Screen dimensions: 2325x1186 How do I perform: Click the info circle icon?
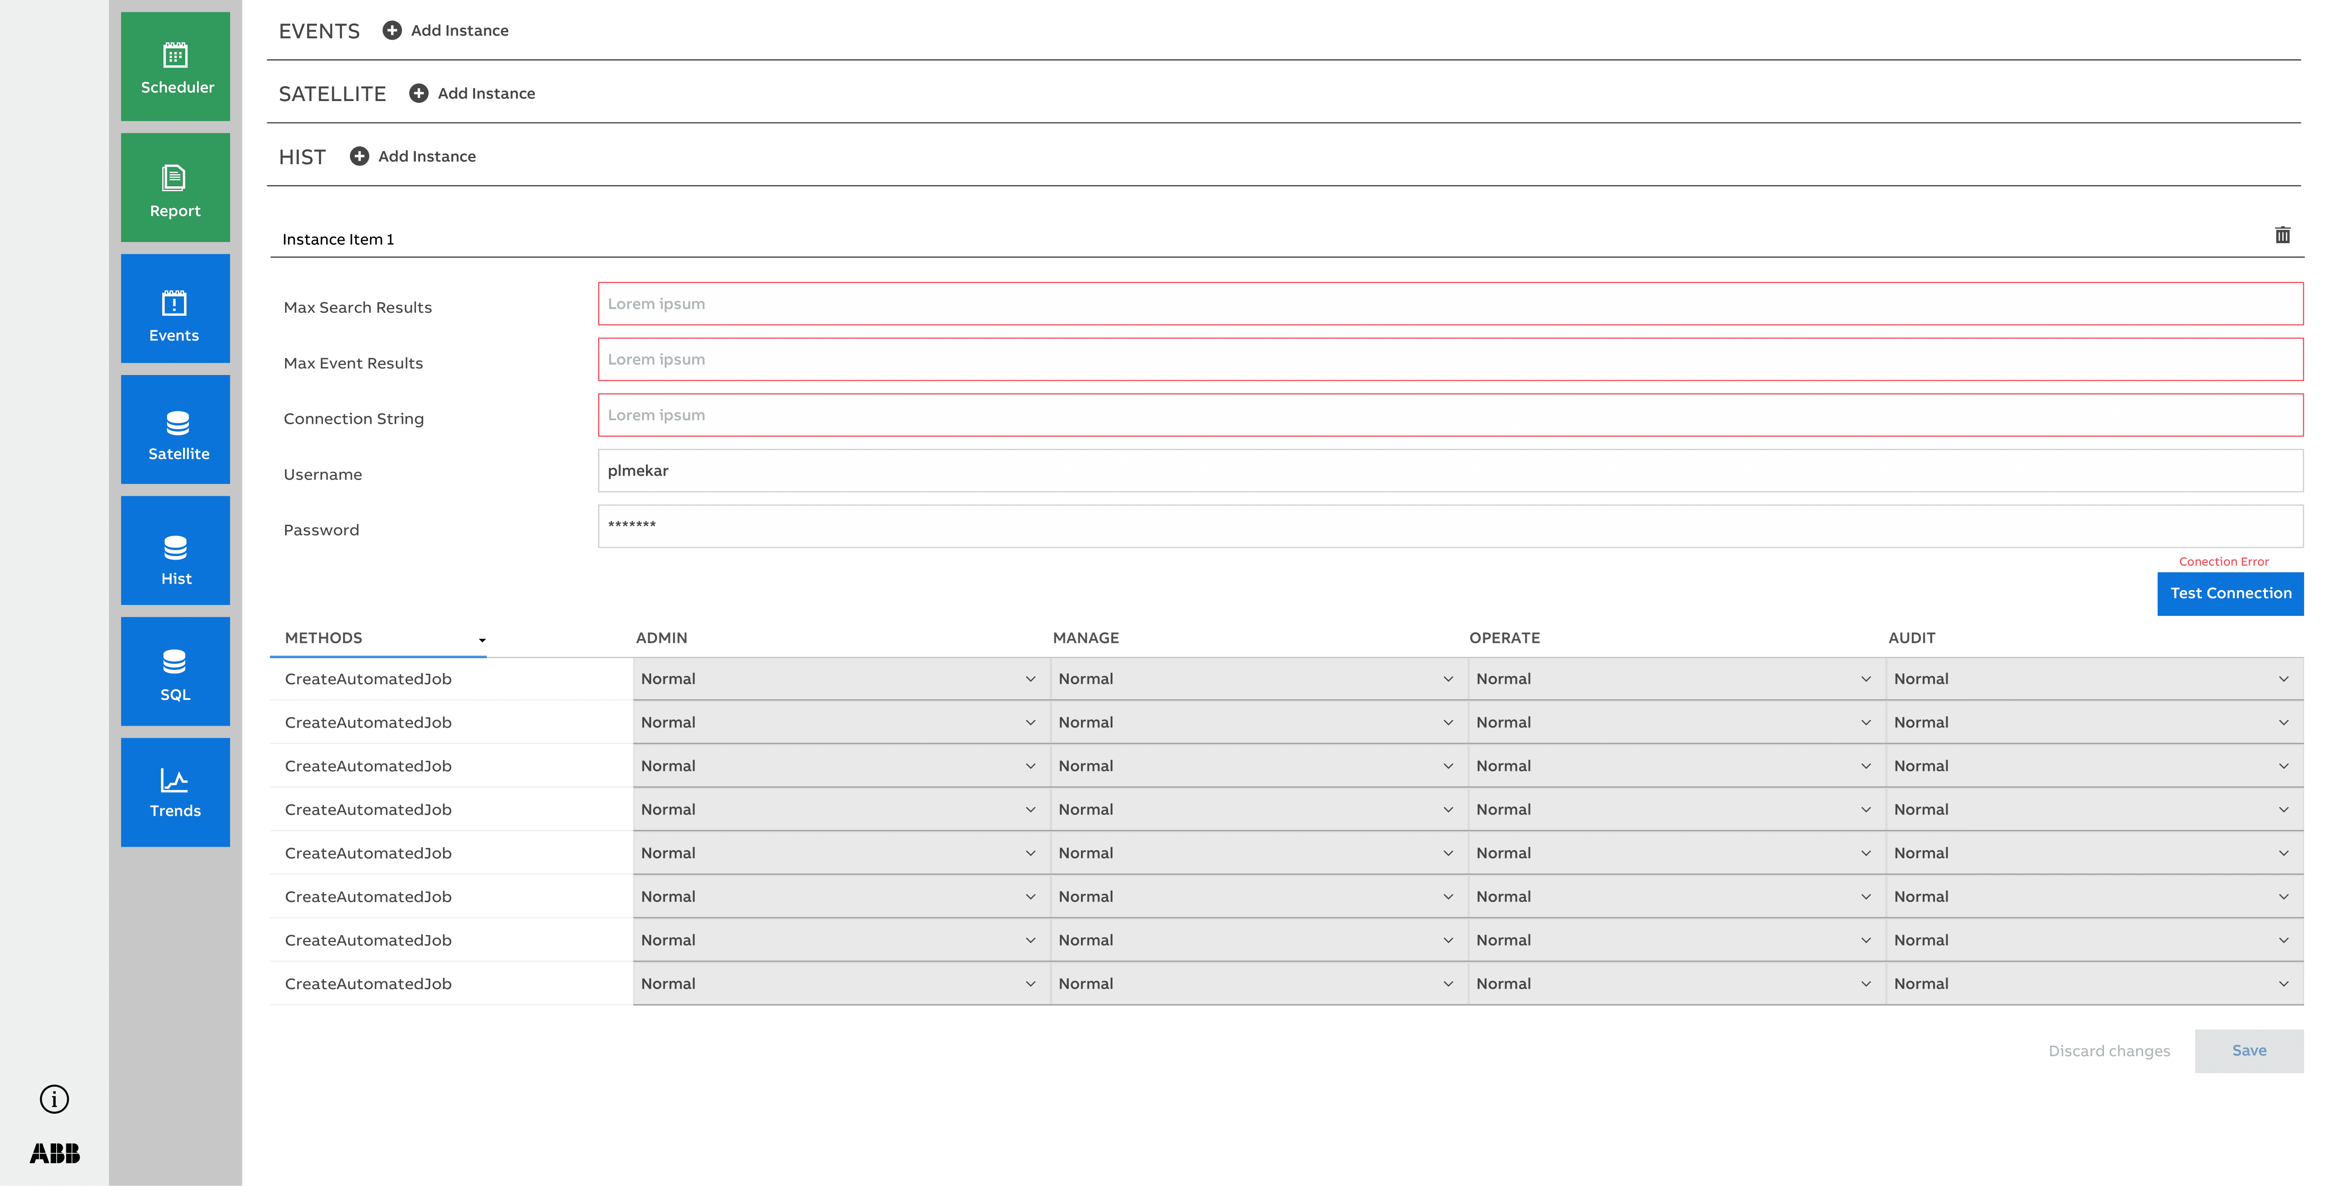coord(54,1098)
